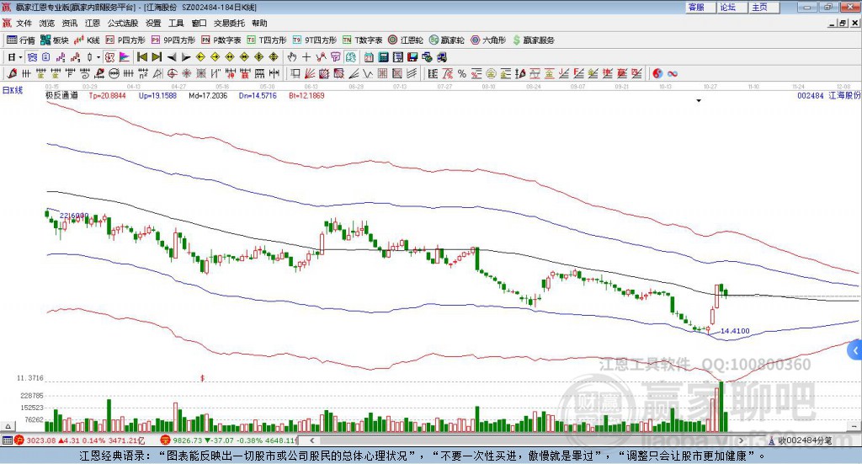Click the red $ marker on chart

coord(202,378)
